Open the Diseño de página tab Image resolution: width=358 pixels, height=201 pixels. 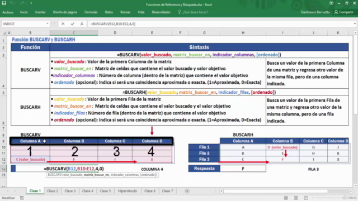(x=65, y=12)
